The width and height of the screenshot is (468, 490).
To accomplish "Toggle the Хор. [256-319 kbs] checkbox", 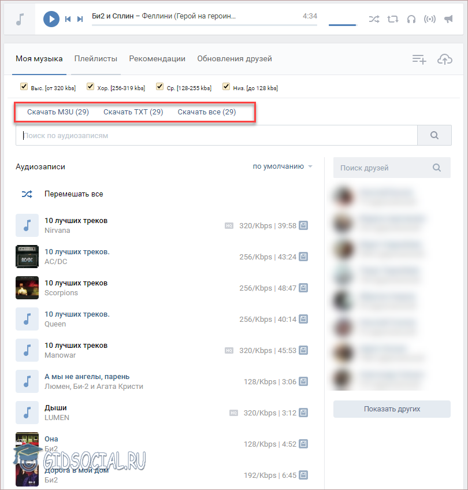I will [90, 87].
